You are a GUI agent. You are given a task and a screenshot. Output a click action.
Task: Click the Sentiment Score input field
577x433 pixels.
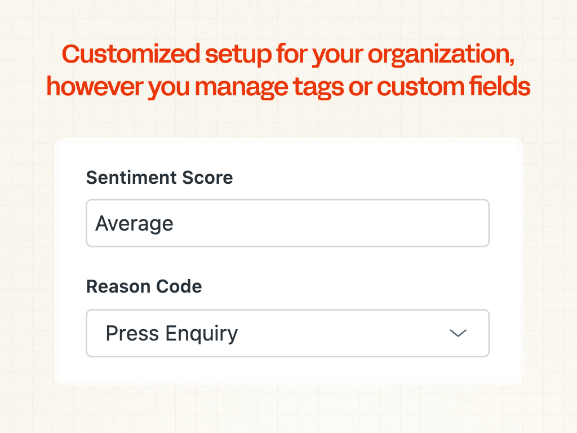(287, 223)
